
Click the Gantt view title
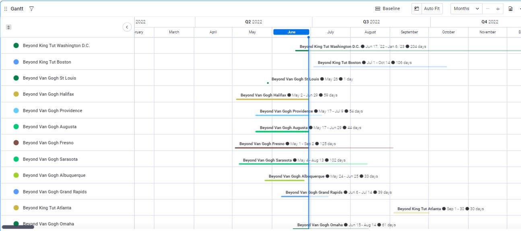pyautogui.click(x=17, y=8)
